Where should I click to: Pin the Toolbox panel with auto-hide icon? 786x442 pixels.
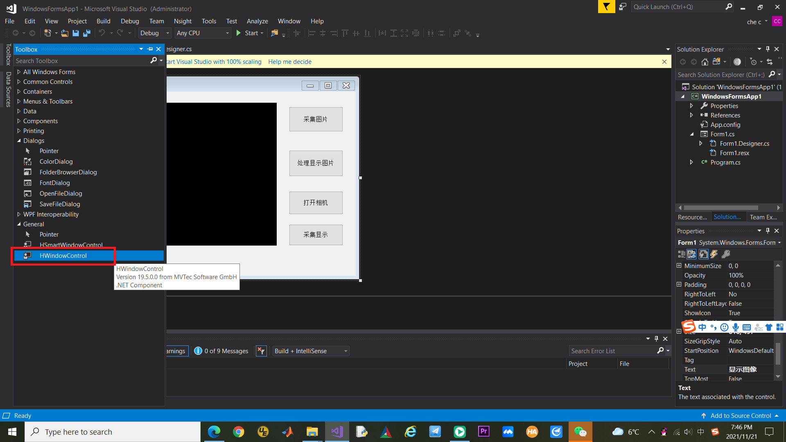coord(150,49)
